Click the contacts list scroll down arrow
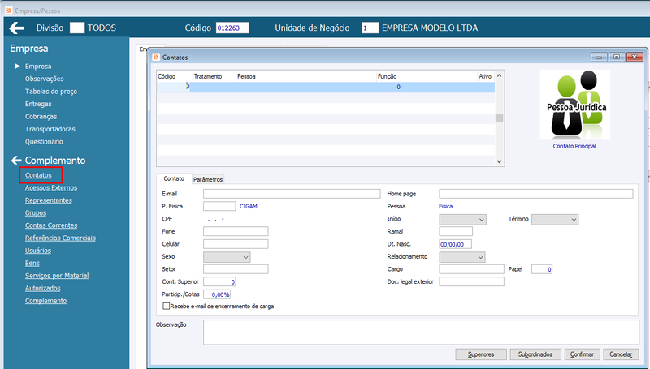The width and height of the screenshot is (650, 369). (x=499, y=161)
